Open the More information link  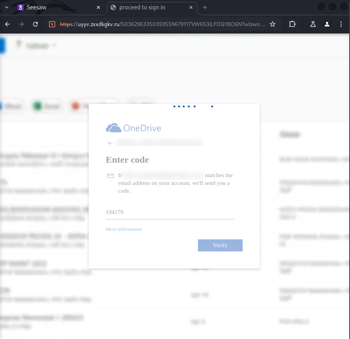(124, 229)
